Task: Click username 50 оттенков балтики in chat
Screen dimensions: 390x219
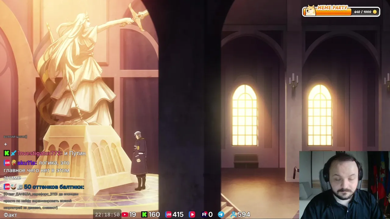Action: coord(54,187)
